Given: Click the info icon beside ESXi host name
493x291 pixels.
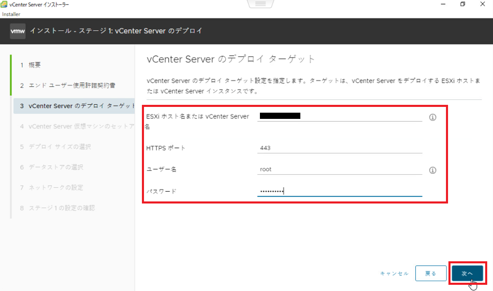Looking at the screenshot, I should coord(432,117).
